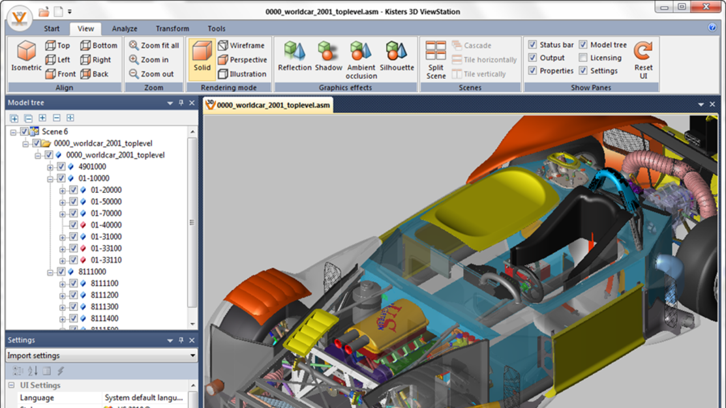726x408 pixels.
Task: Click the Cascade scenes button
Action: [472, 46]
